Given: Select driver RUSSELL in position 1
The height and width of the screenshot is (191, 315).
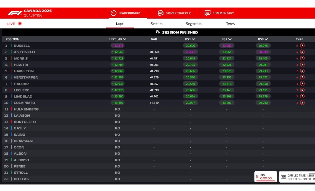Looking at the screenshot, I should point(22,46).
